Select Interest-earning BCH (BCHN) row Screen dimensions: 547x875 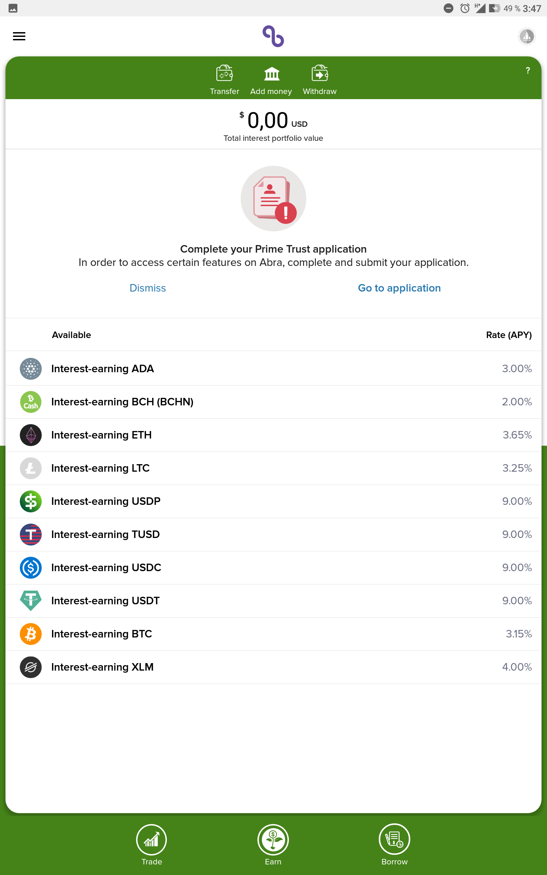click(273, 402)
